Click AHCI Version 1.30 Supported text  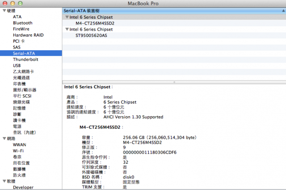tap(133, 117)
